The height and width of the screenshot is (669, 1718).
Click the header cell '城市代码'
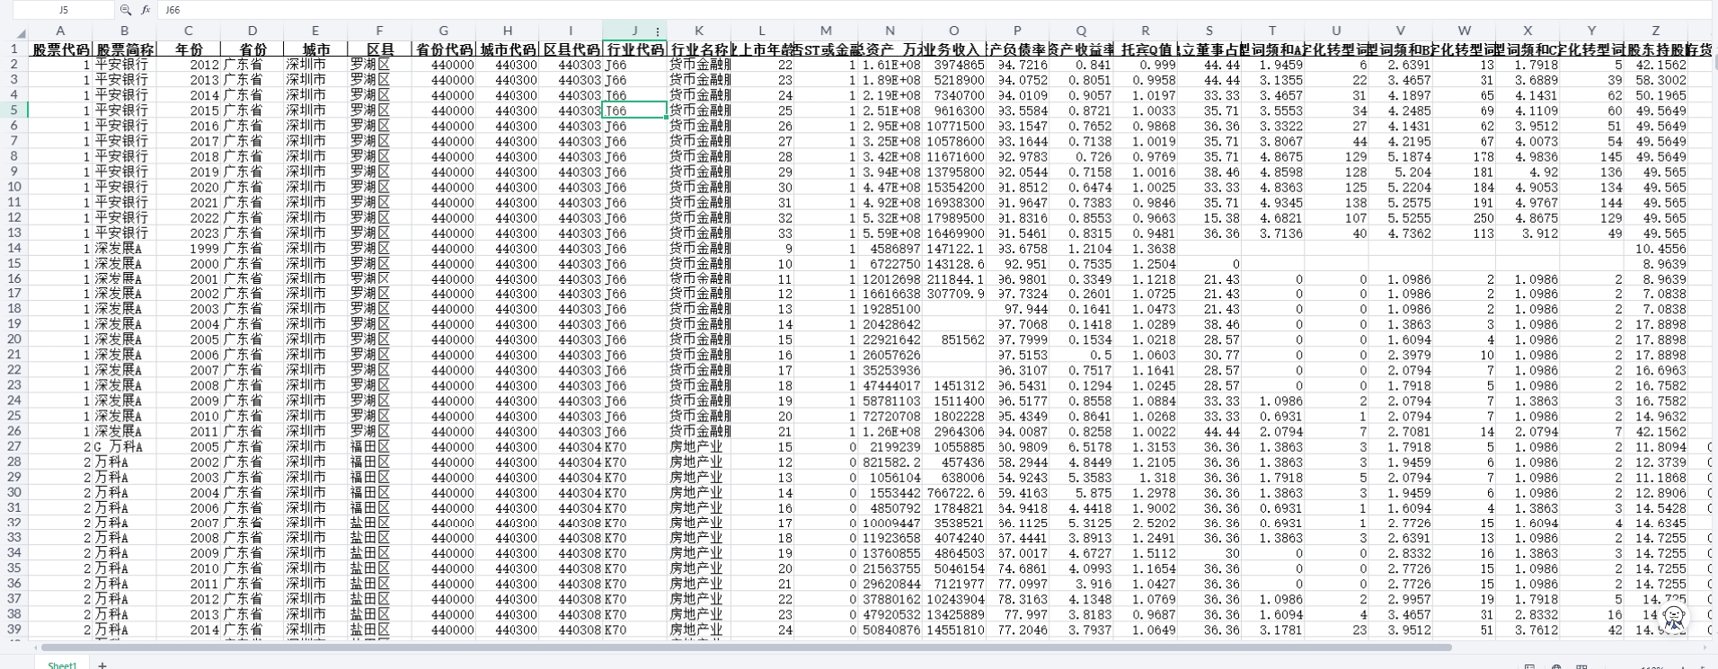[x=507, y=49]
